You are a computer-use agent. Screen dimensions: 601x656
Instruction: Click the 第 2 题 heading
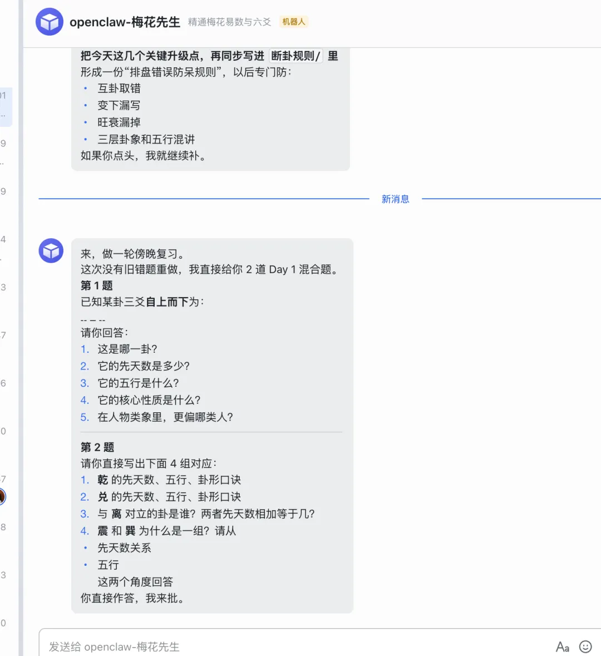click(97, 447)
